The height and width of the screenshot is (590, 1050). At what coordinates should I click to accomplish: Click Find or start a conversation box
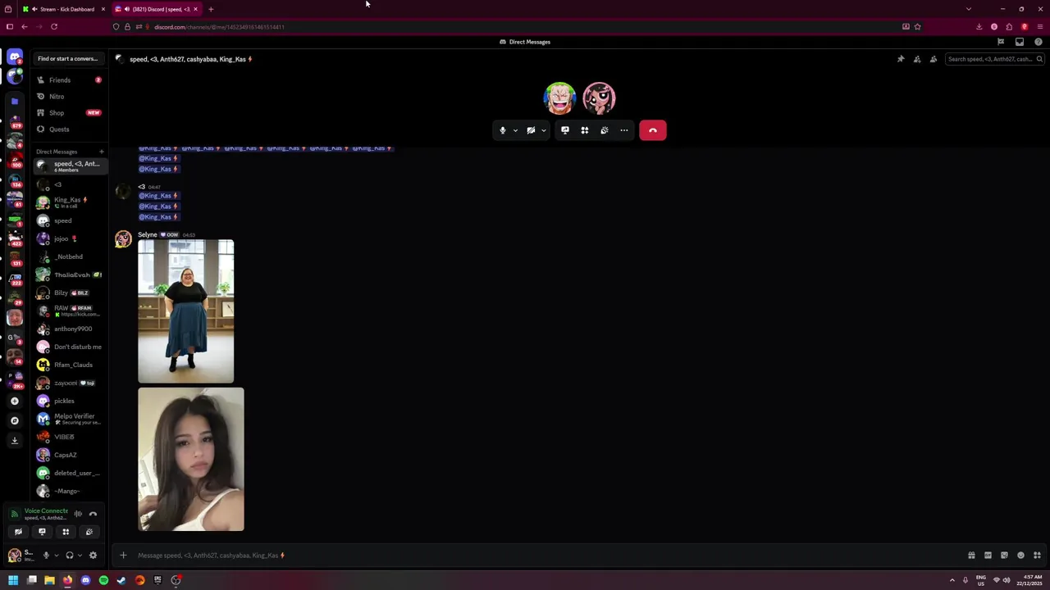(68, 59)
